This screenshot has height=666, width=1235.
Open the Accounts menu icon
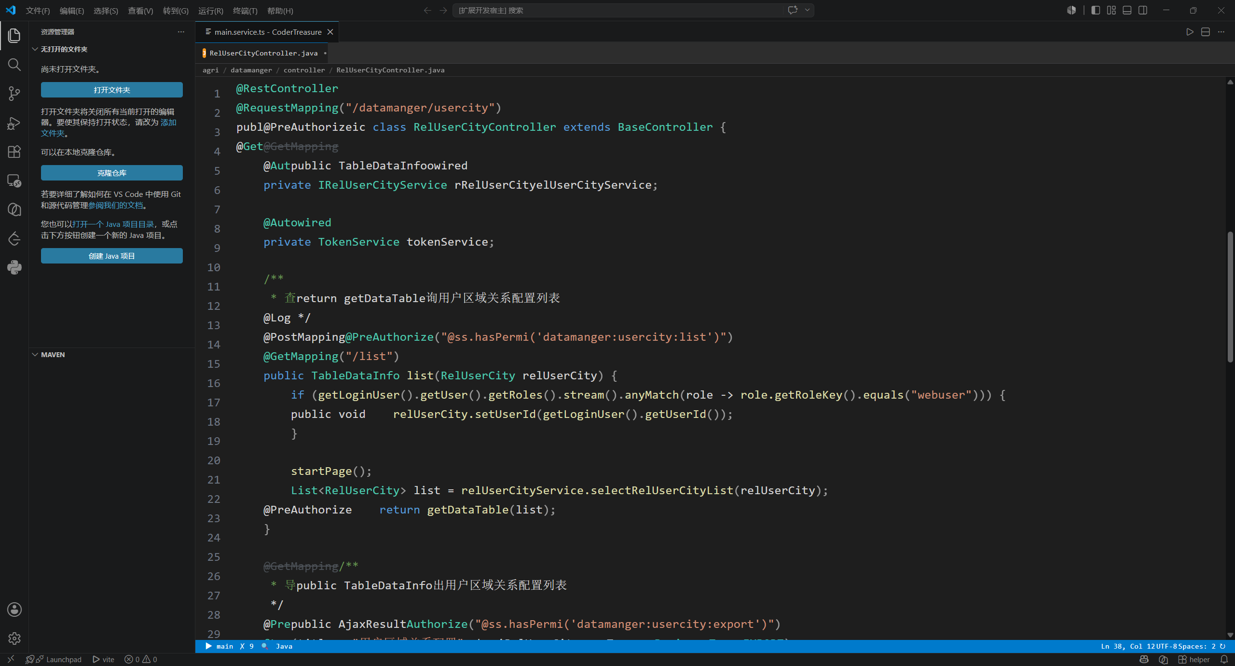tap(14, 609)
